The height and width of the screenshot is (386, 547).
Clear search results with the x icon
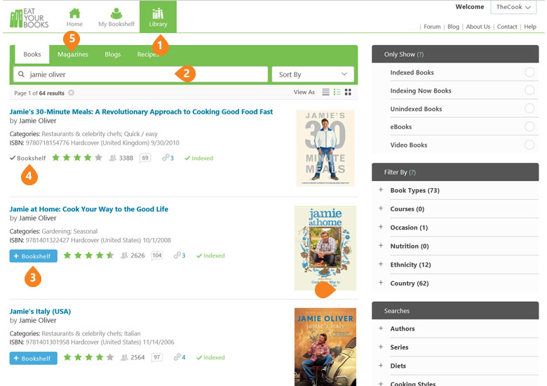click(71, 93)
